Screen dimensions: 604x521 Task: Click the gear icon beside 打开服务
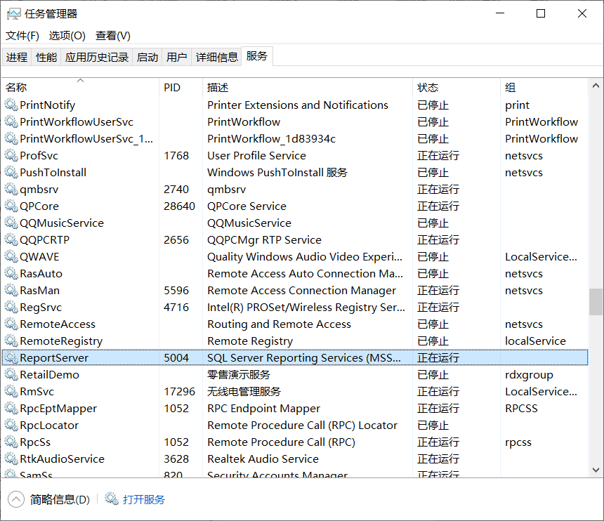[x=112, y=499]
